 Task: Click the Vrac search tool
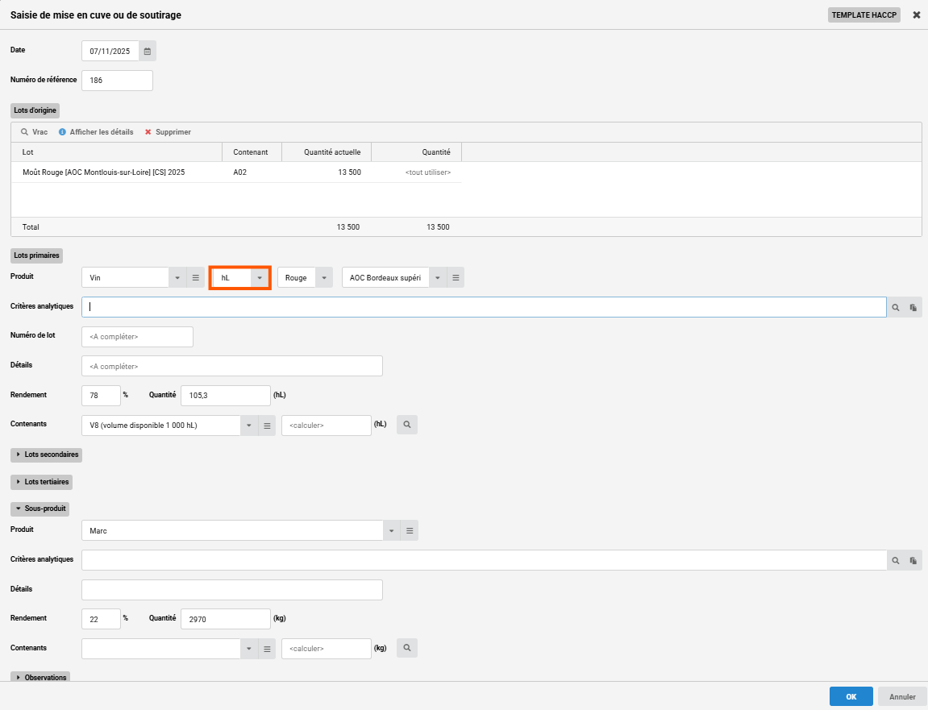click(x=35, y=132)
